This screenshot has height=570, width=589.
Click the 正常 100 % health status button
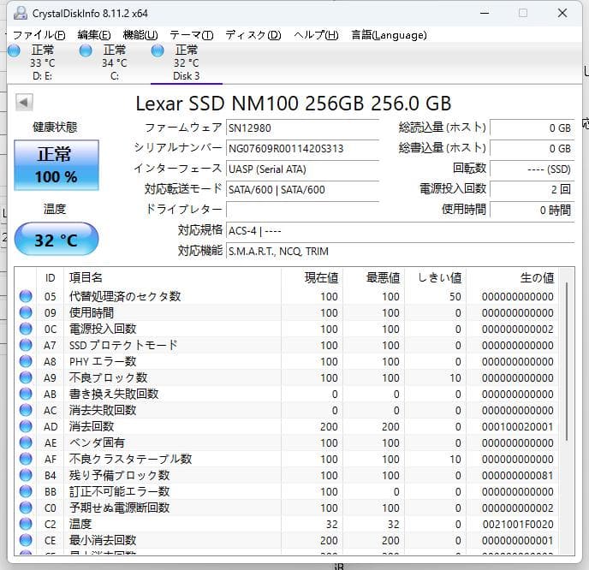tap(57, 165)
